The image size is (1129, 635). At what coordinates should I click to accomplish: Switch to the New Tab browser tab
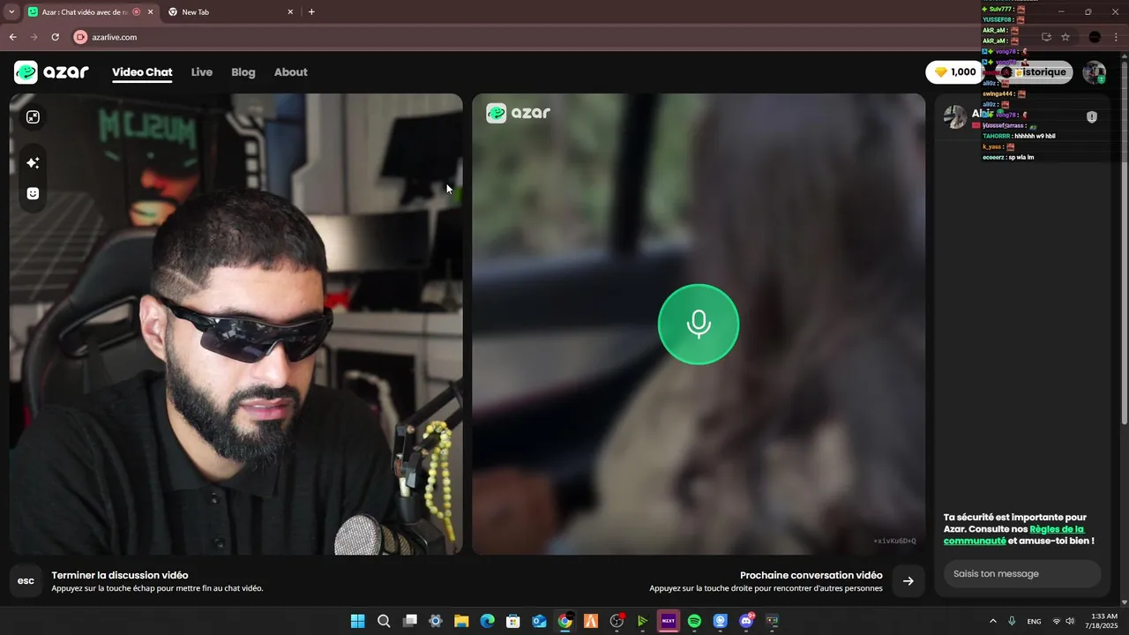pos(229,12)
